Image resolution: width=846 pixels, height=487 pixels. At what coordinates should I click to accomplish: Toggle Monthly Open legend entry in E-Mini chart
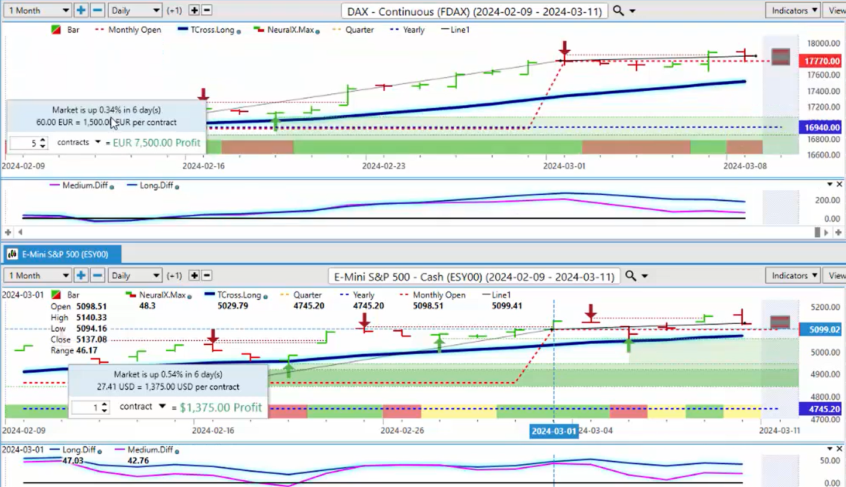tap(432, 295)
